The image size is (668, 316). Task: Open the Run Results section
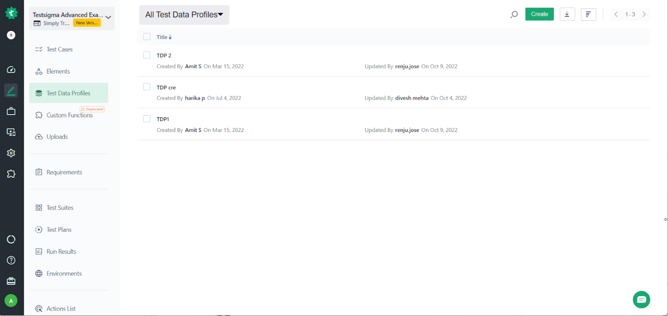pos(61,251)
